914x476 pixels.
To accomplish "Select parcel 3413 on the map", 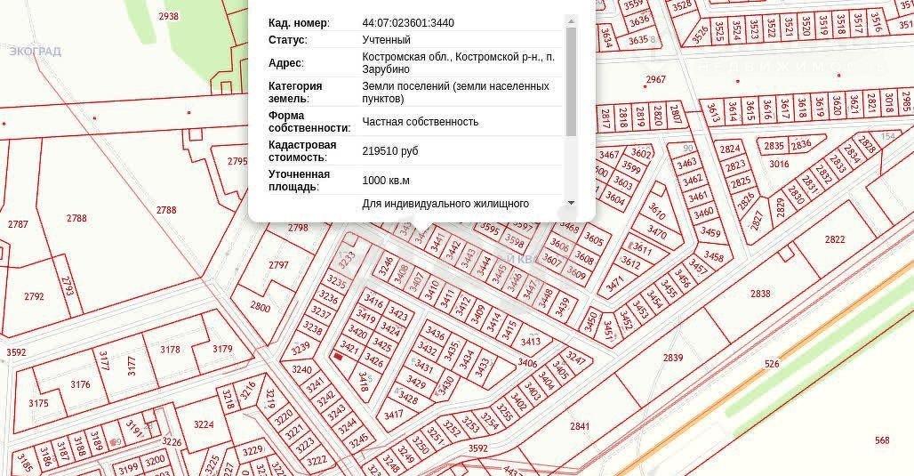I will [x=531, y=341].
